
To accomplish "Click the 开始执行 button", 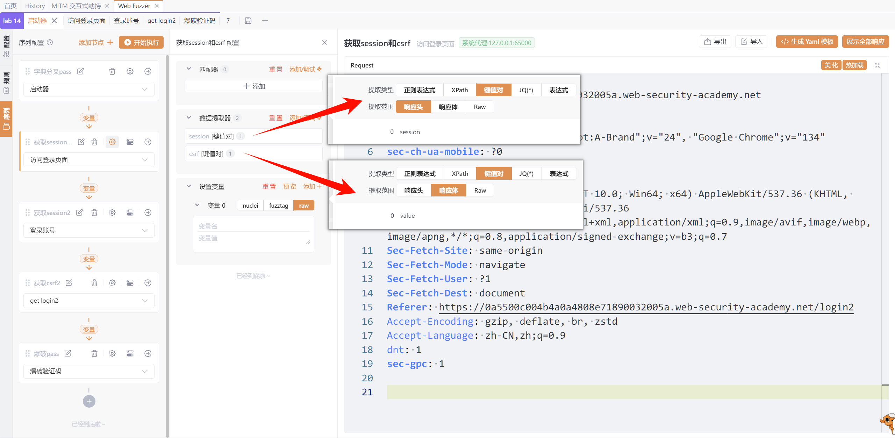I will click(x=141, y=42).
